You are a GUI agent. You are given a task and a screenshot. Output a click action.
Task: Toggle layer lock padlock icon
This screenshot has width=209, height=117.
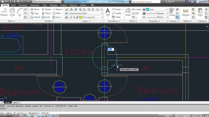[x=77, y=17]
